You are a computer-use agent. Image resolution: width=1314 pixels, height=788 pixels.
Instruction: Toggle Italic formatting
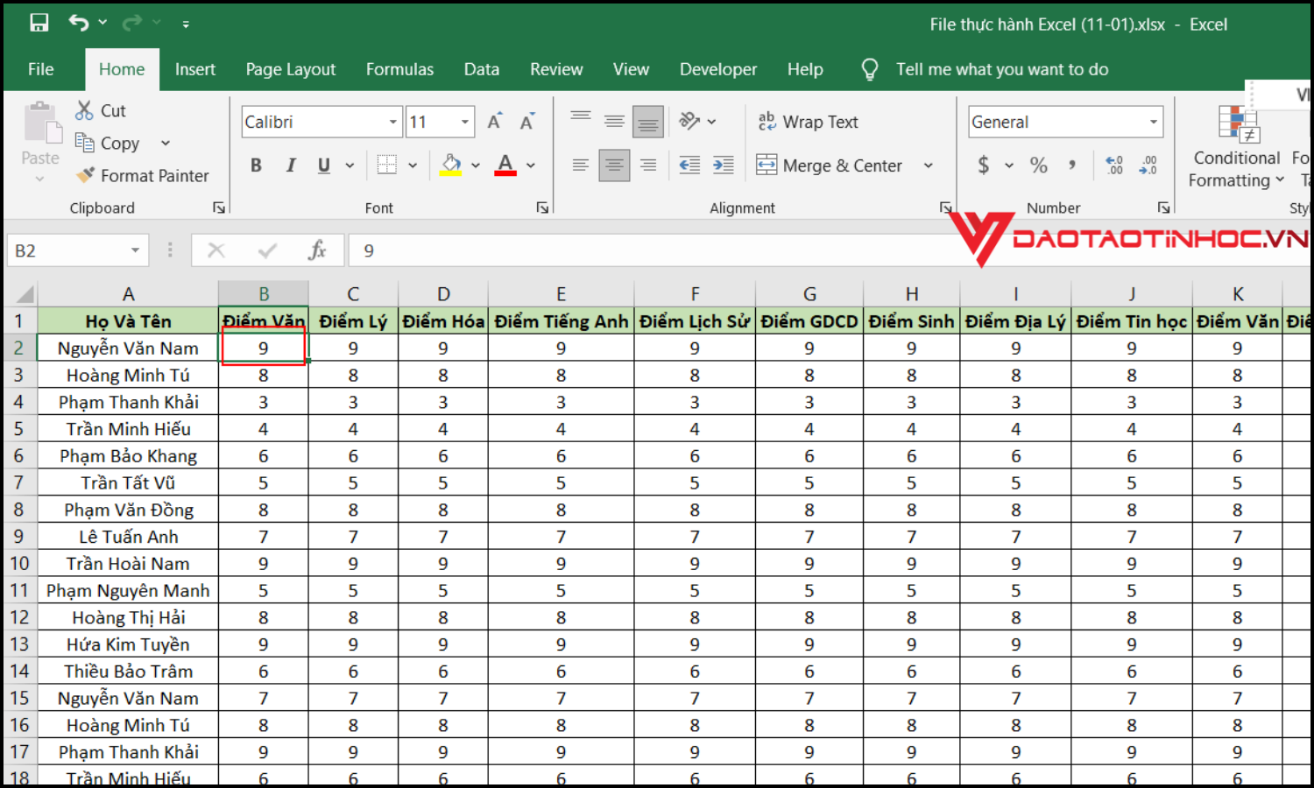point(290,165)
